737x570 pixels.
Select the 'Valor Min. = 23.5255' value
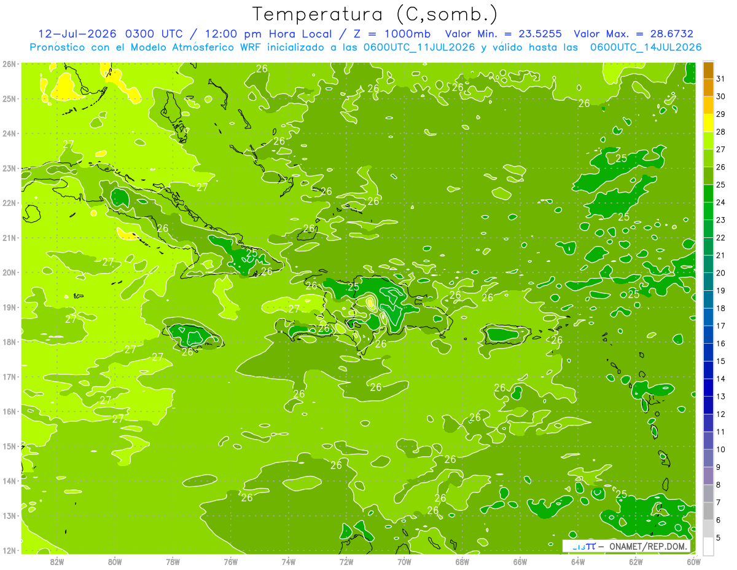pos(503,34)
